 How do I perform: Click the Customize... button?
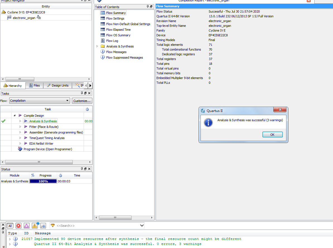coord(82,101)
